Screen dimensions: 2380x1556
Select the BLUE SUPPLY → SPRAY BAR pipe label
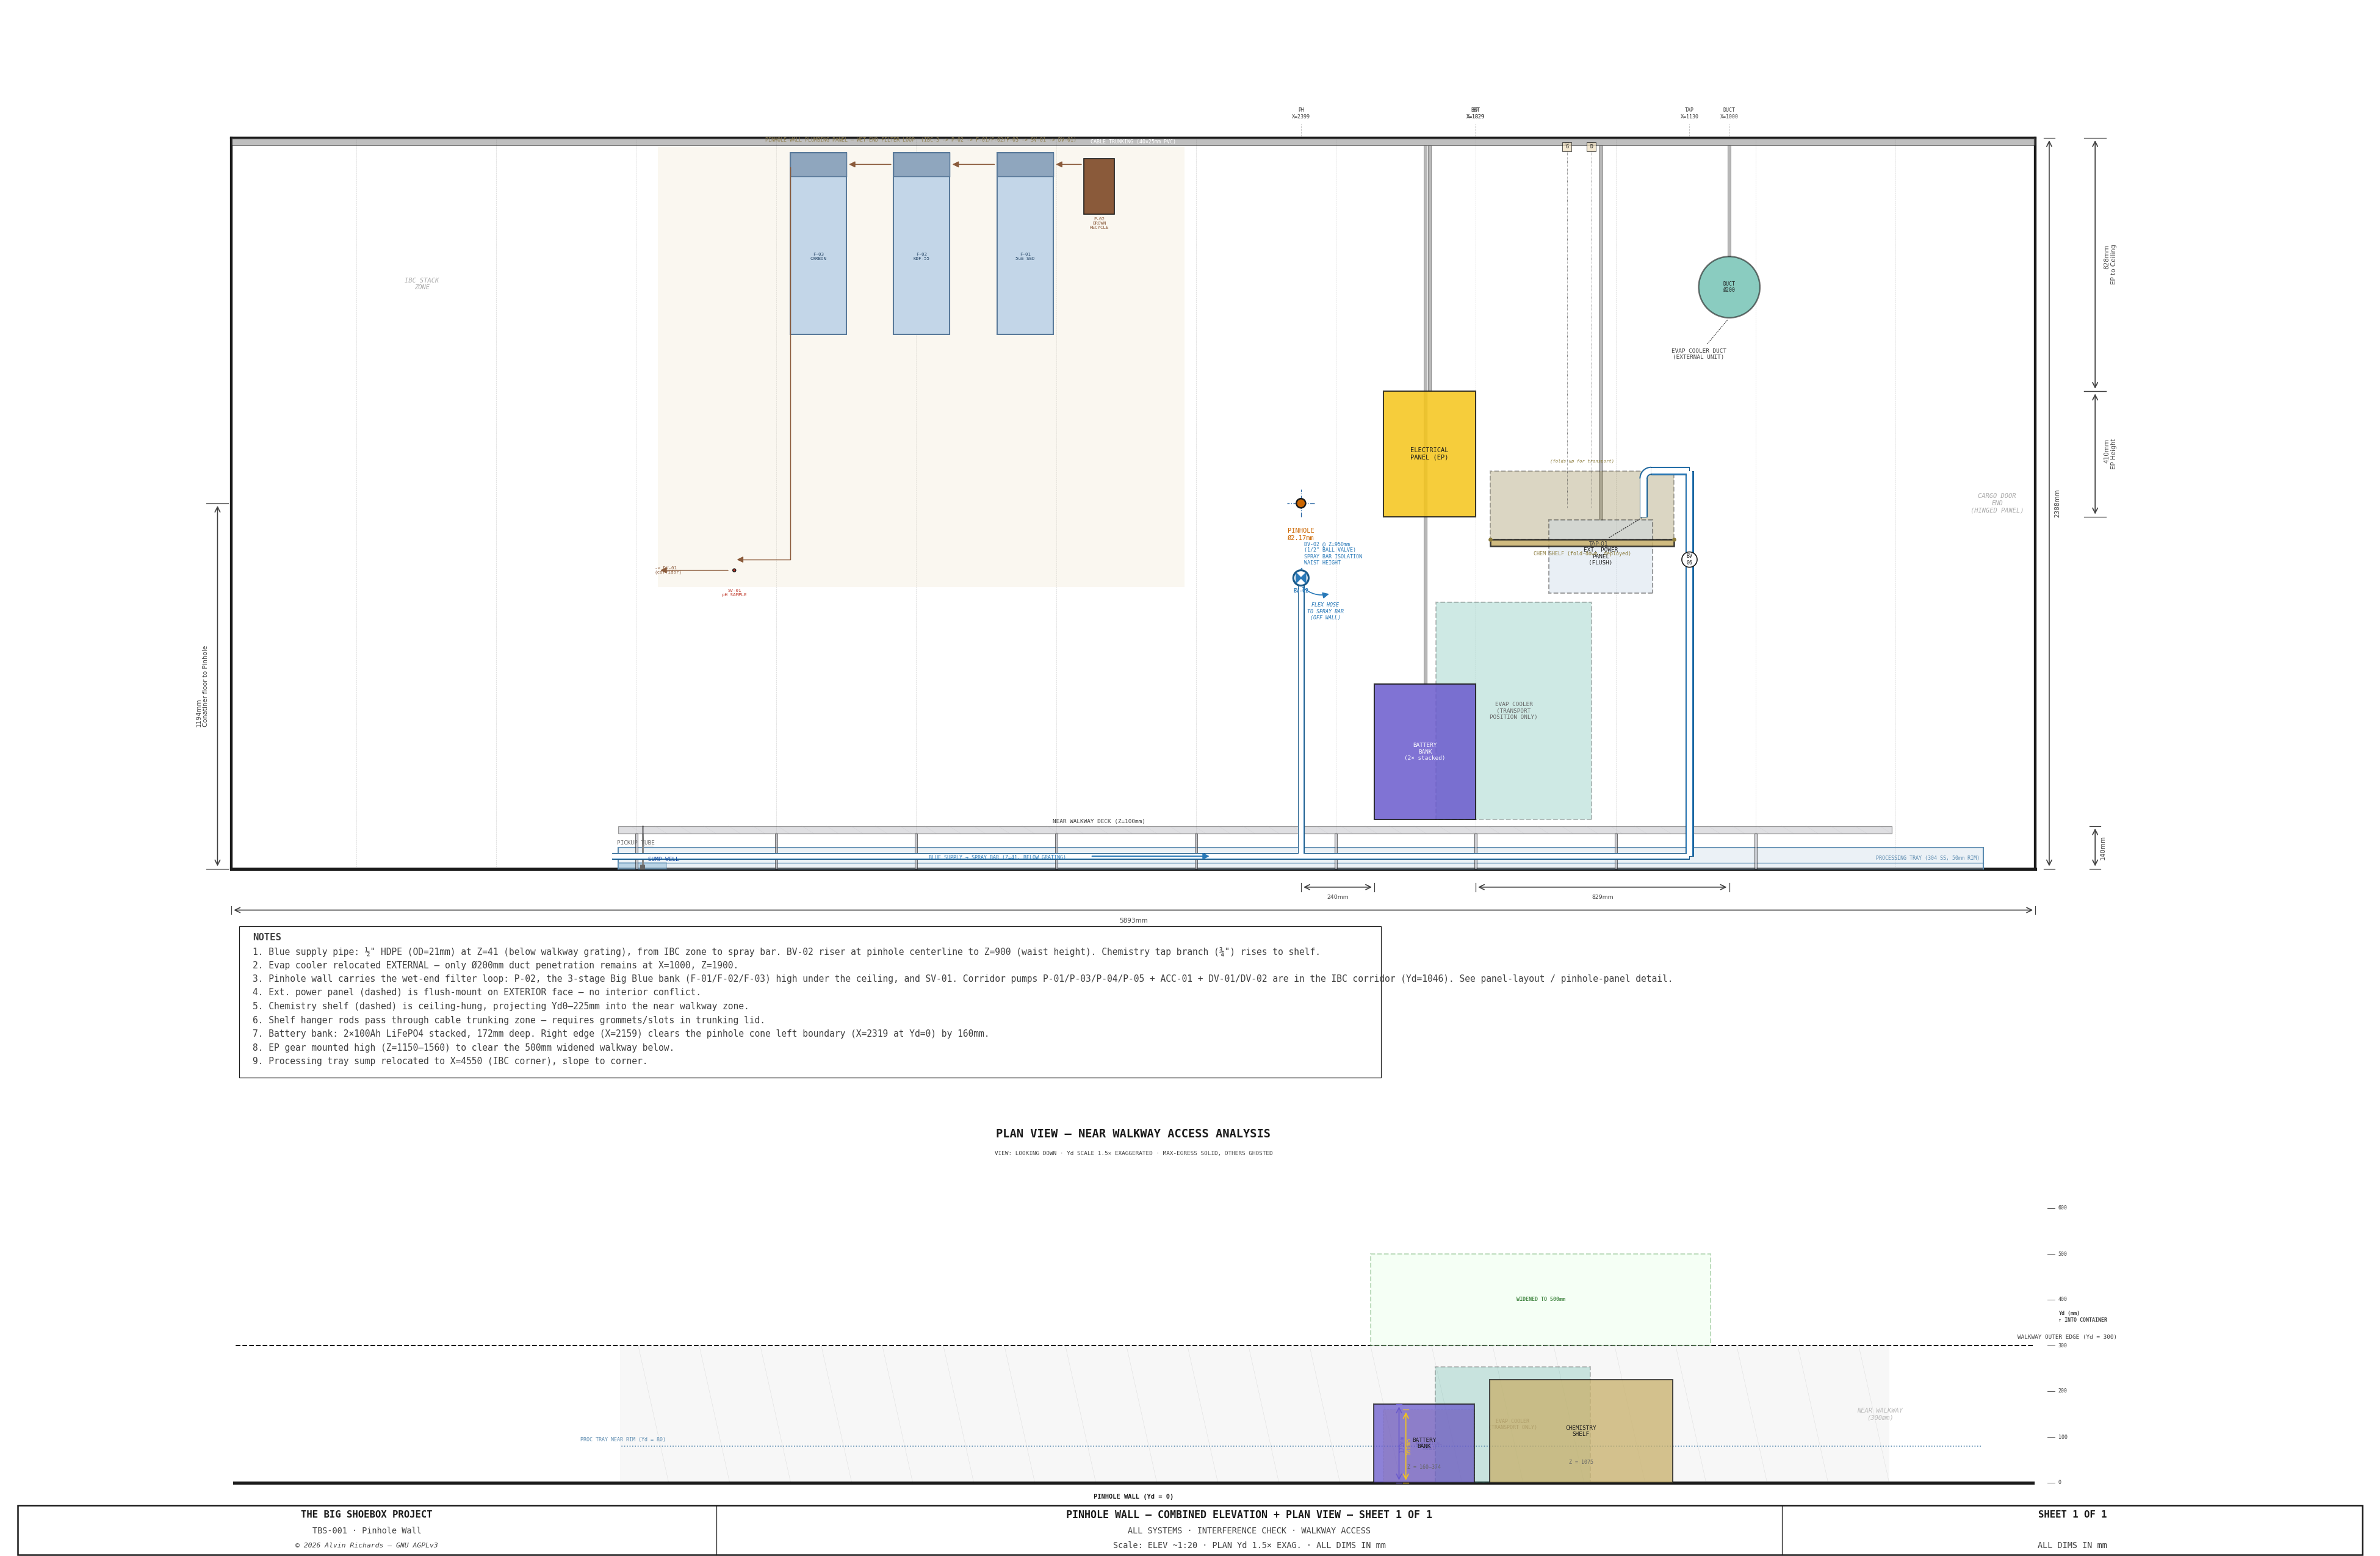point(996,857)
